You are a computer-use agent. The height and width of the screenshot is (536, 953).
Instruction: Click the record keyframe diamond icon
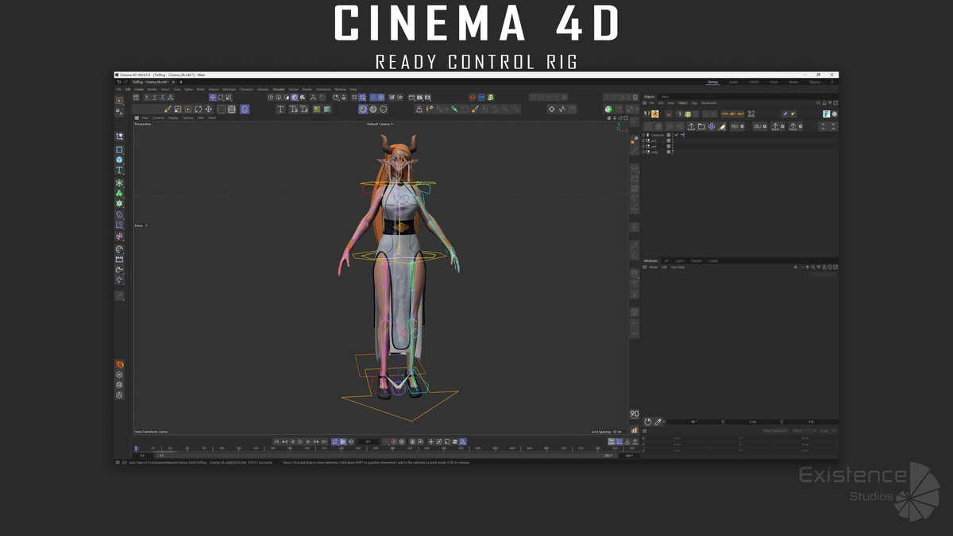[551, 109]
